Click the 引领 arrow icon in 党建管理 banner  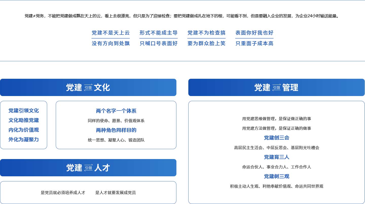point(277,87)
